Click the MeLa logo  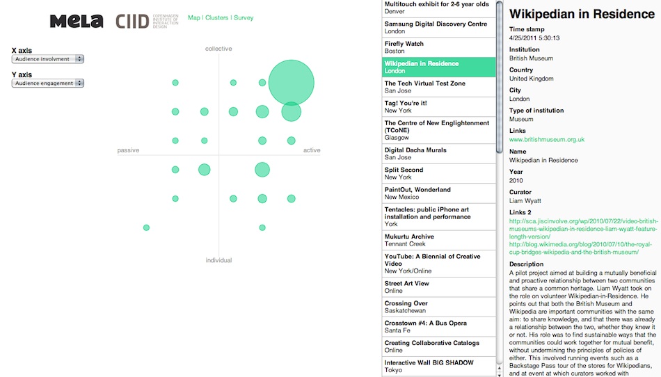(x=77, y=21)
